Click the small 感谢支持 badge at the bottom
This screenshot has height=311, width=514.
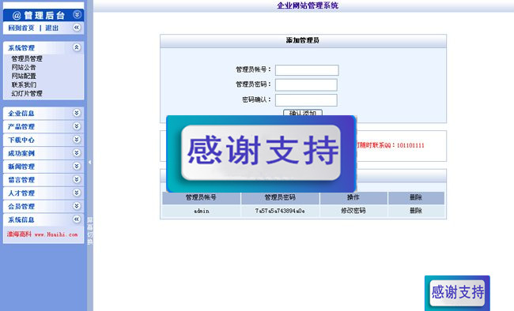coord(457,293)
